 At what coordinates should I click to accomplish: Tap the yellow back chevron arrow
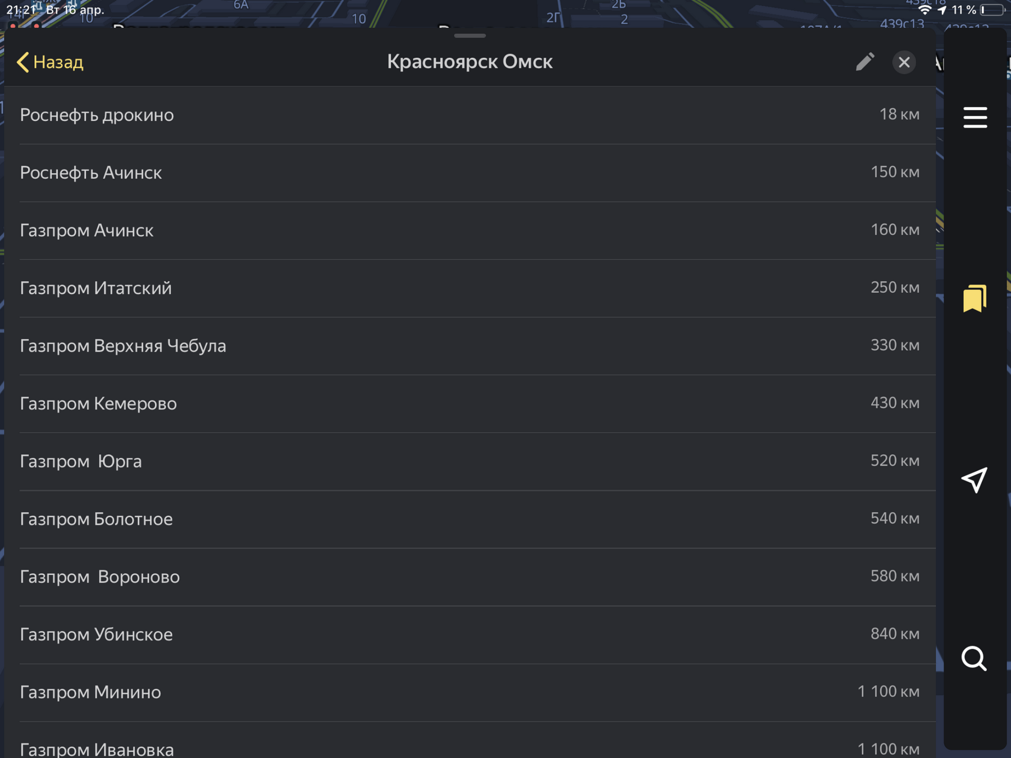(22, 62)
